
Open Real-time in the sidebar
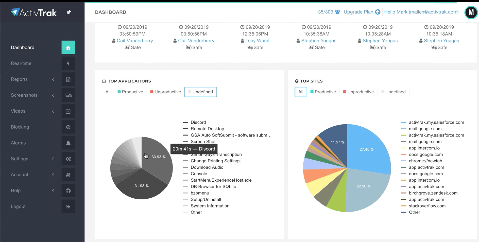pos(21,63)
